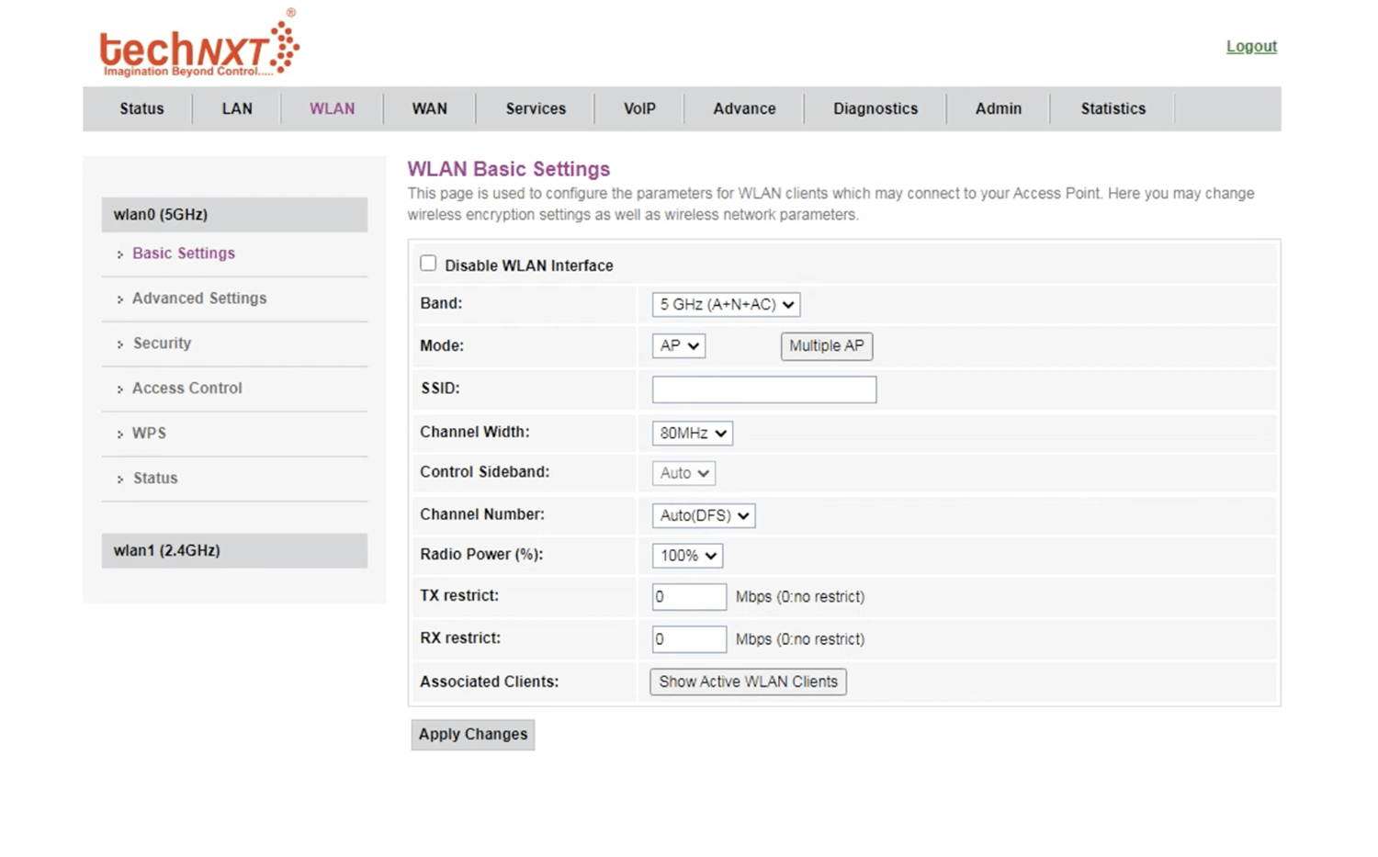
Task: Open Advanced Settings in the sidebar
Action: (x=199, y=299)
